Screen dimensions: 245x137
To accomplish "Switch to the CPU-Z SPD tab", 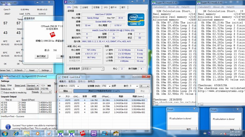I will pos(106,7).
